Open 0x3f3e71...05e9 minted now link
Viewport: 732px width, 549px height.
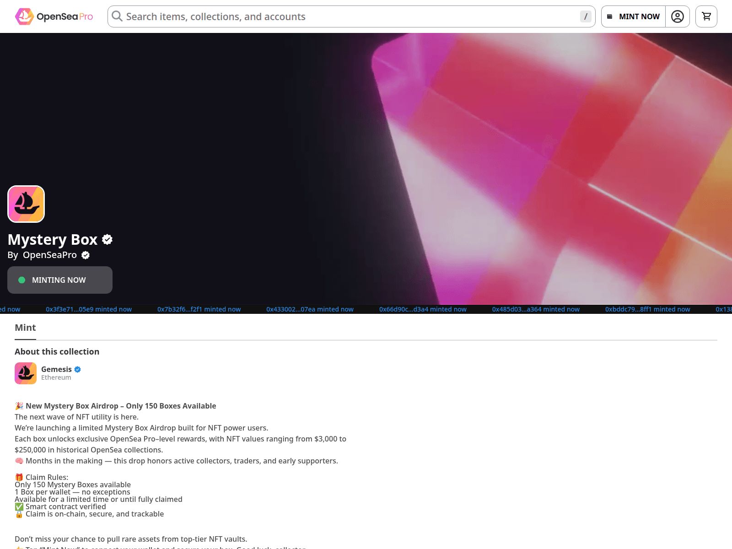(x=89, y=309)
